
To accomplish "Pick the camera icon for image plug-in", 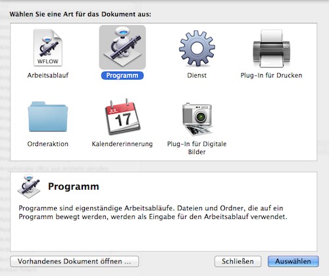I will click(x=197, y=119).
